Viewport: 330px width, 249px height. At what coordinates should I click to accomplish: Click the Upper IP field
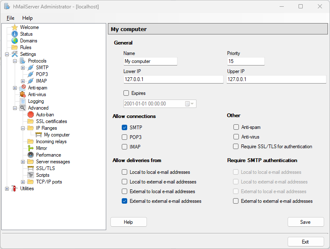tap(276, 79)
